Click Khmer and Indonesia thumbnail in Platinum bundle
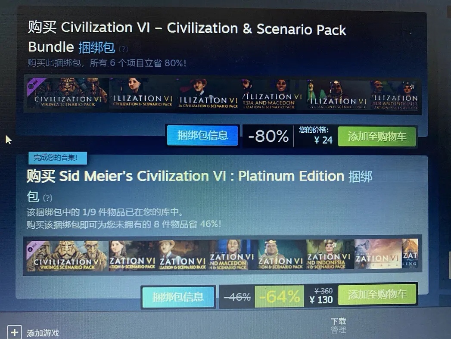The image size is (451, 339). [x=330, y=255]
